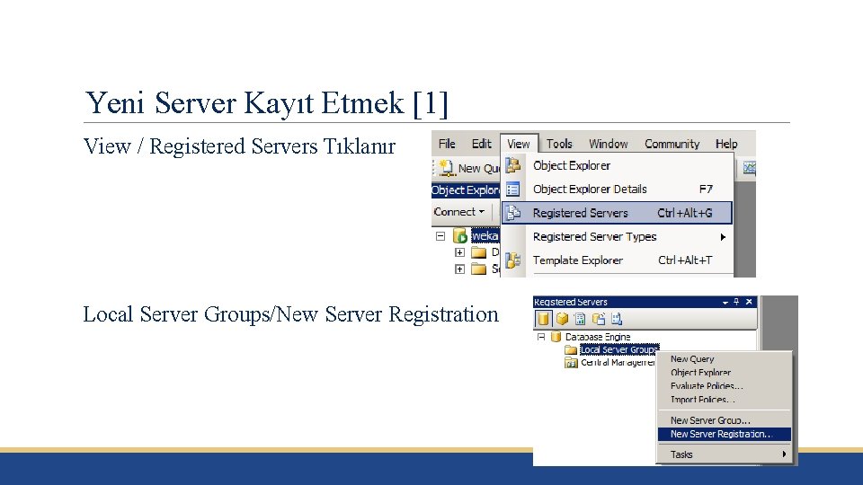
Task: Choose Object Explorer Details entry
Action: [x=617, y=190]
